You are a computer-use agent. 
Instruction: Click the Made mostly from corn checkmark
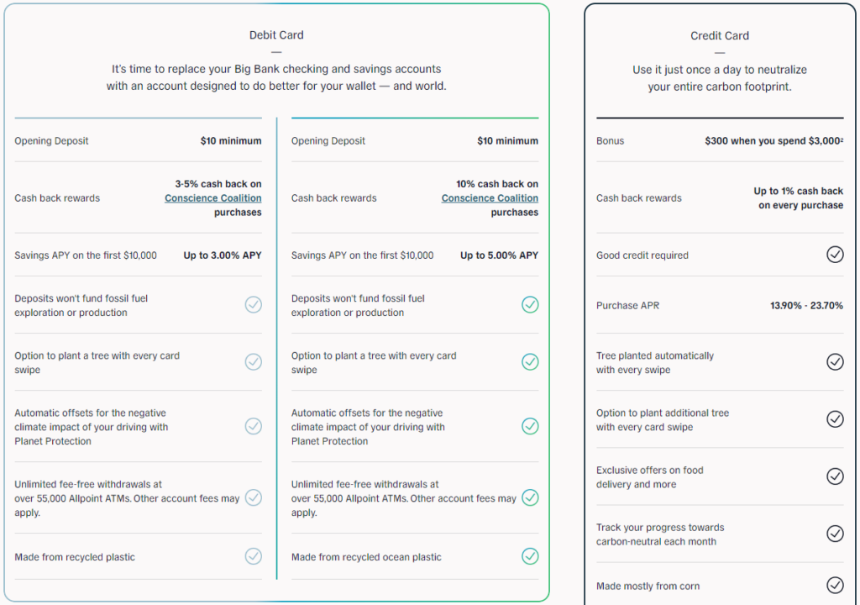(x=835, y=585)
